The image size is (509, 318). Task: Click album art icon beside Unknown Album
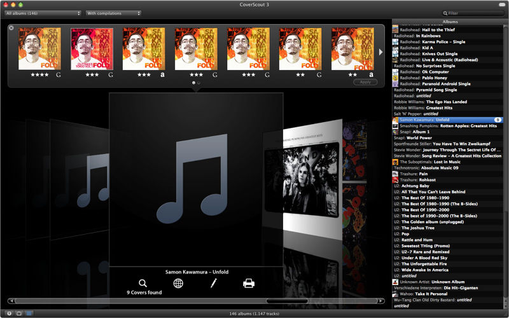coord(395,282)
